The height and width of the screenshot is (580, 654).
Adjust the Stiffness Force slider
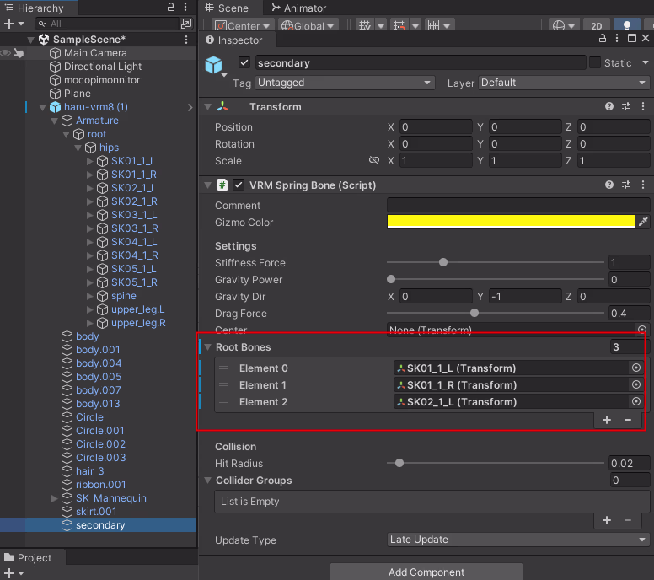[495, 262]
